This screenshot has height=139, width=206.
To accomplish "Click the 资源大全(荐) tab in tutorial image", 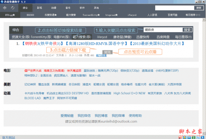I will coord(21,37).
